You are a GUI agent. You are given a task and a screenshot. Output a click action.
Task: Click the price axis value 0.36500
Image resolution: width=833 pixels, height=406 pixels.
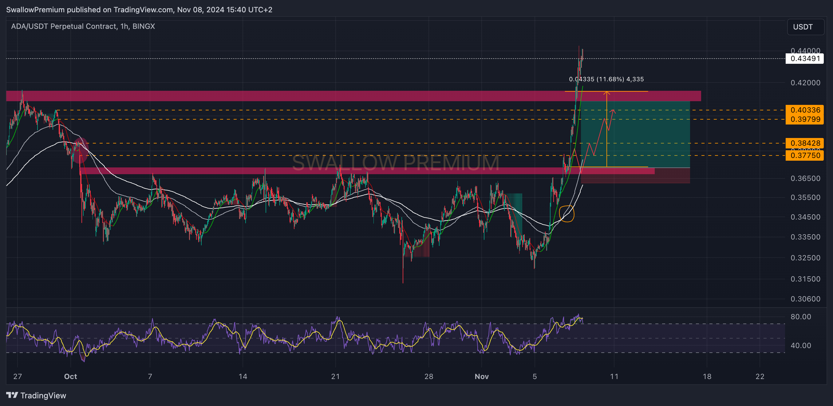point(805,179)
